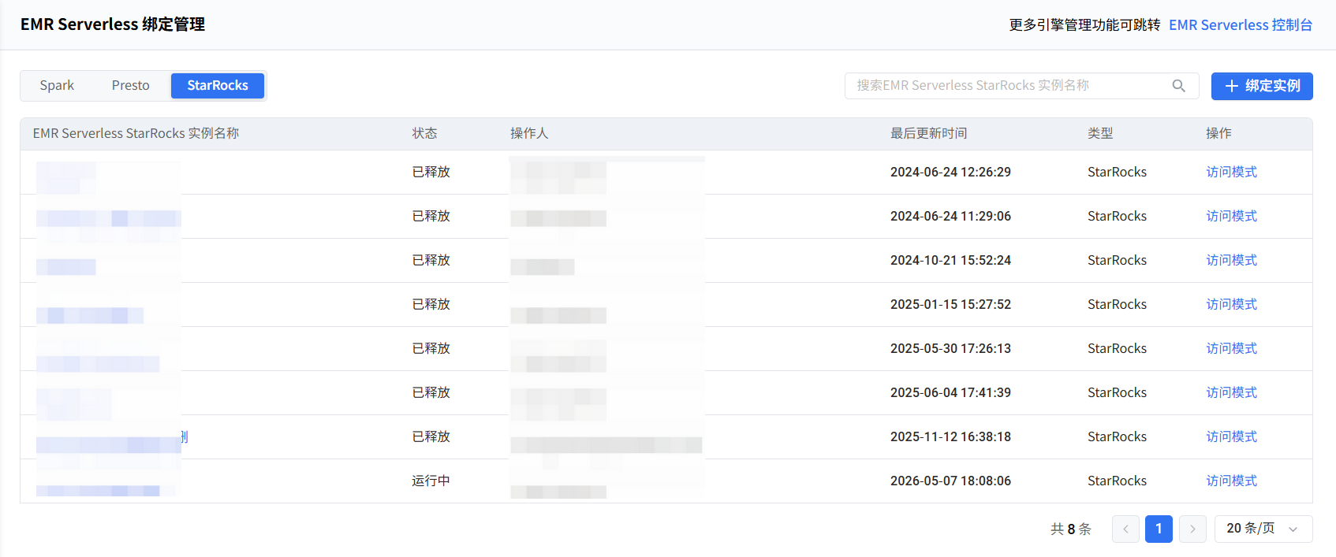Switch to the Spark tab

[x=57, y=85]
